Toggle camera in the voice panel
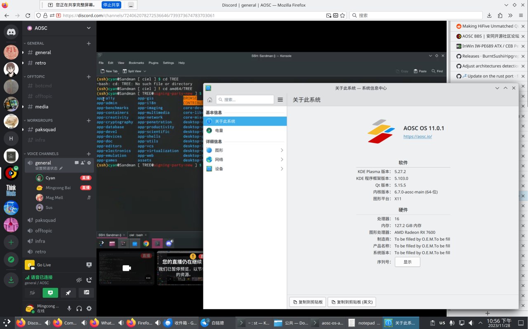 tap(32, 293)
